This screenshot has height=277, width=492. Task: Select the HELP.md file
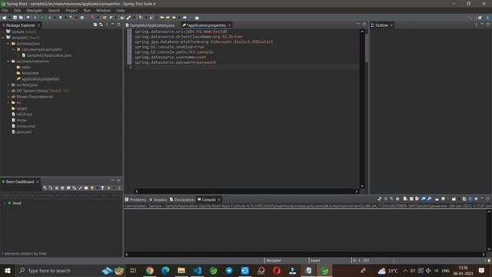click(x=22, y=115)
